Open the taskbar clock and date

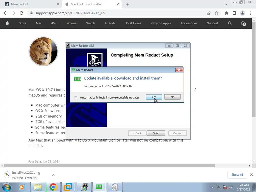tap(243, 187)
